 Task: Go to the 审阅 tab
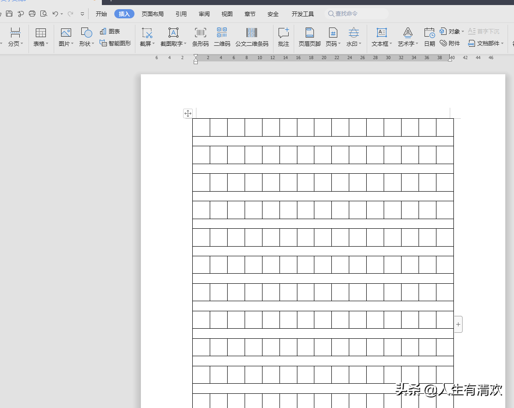coord(204,14)
